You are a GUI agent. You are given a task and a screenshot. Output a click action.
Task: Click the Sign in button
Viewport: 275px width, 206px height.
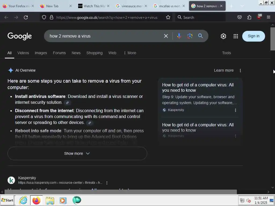254,36
